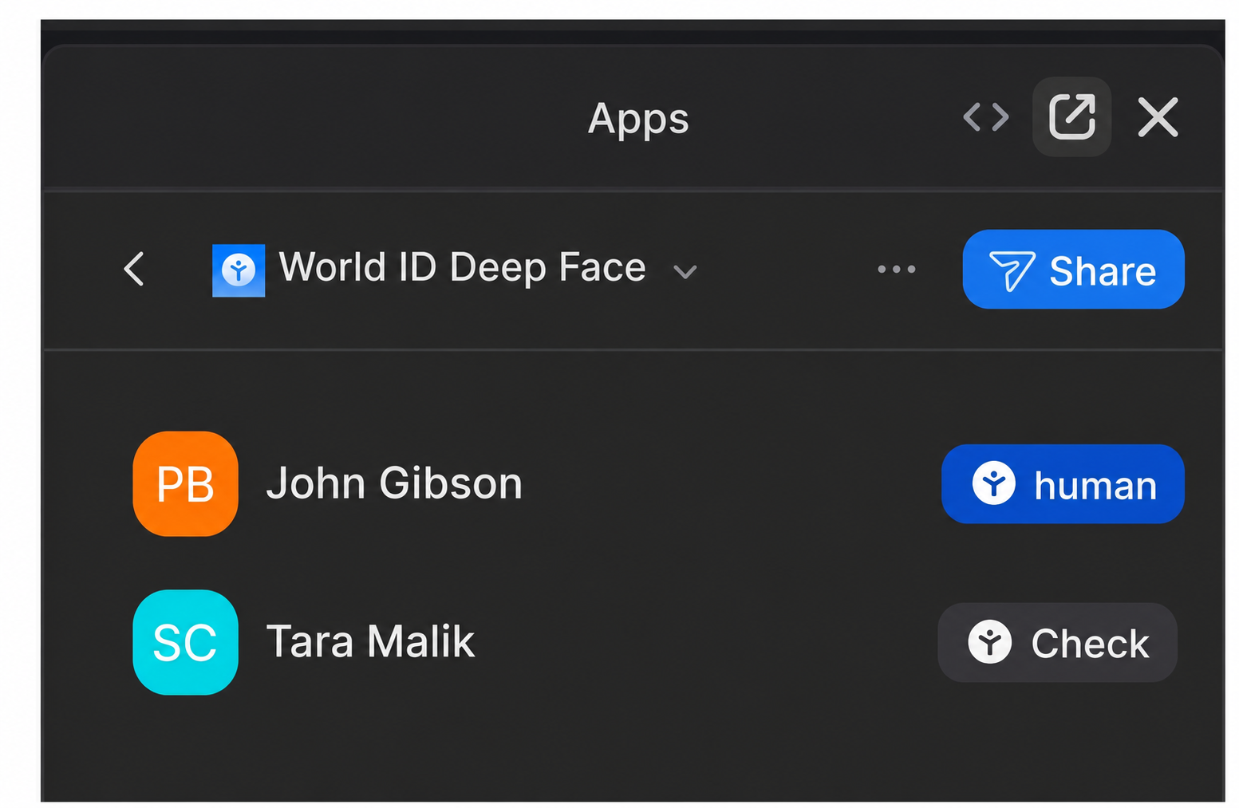Pop out the Apps panel

coord(1071,116)
